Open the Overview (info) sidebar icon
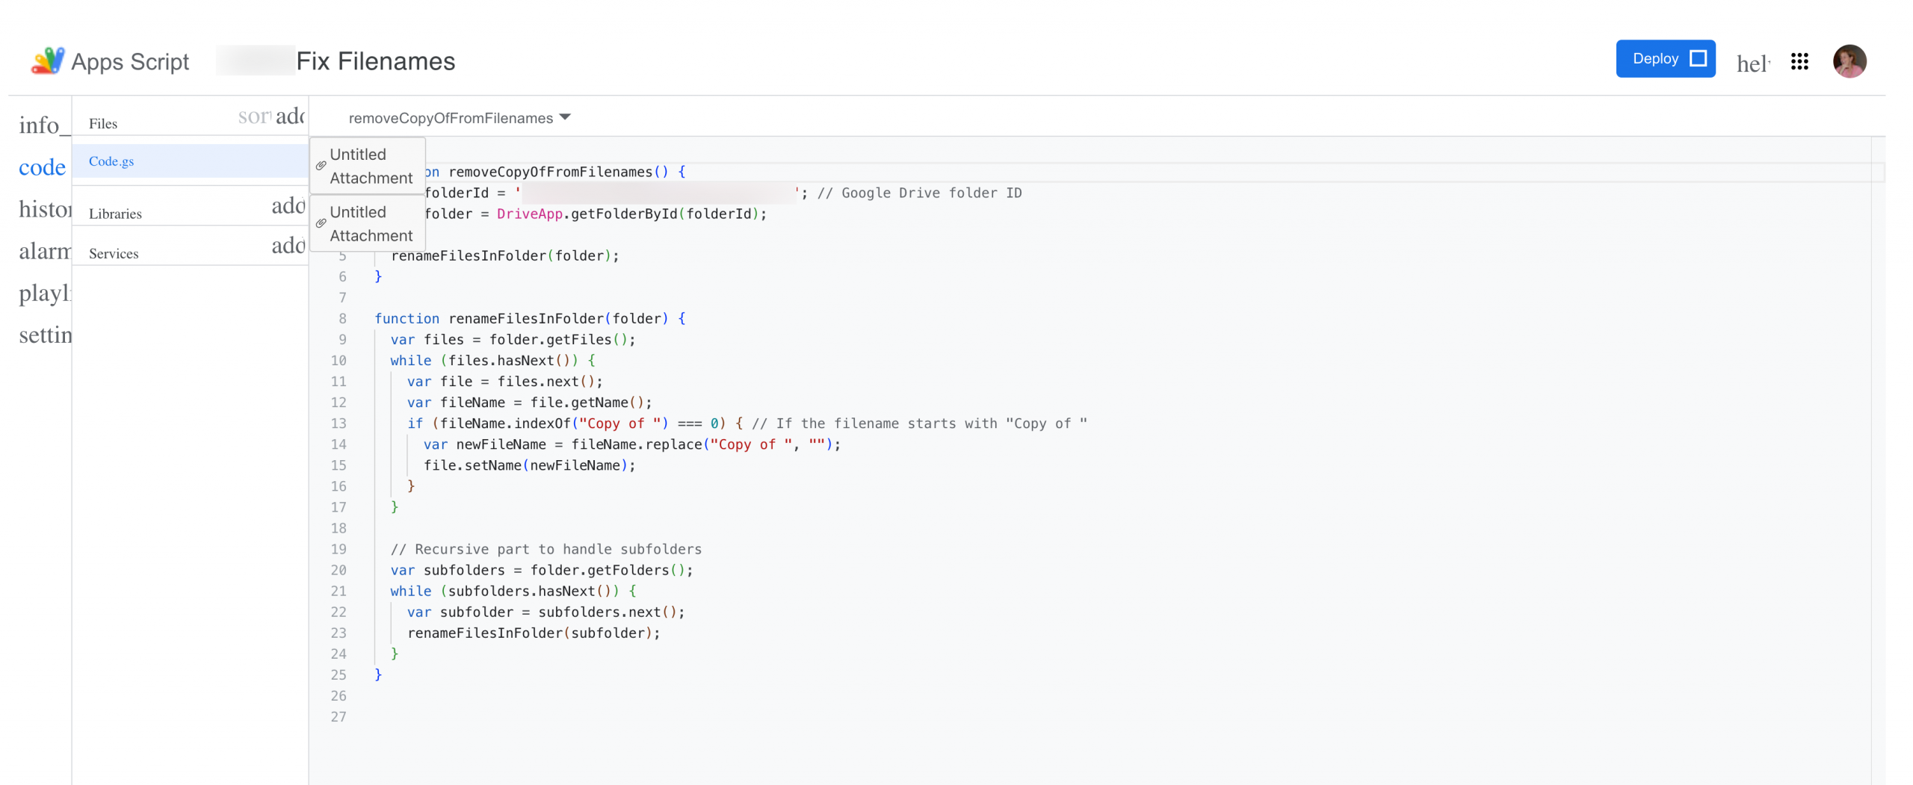 41,125
